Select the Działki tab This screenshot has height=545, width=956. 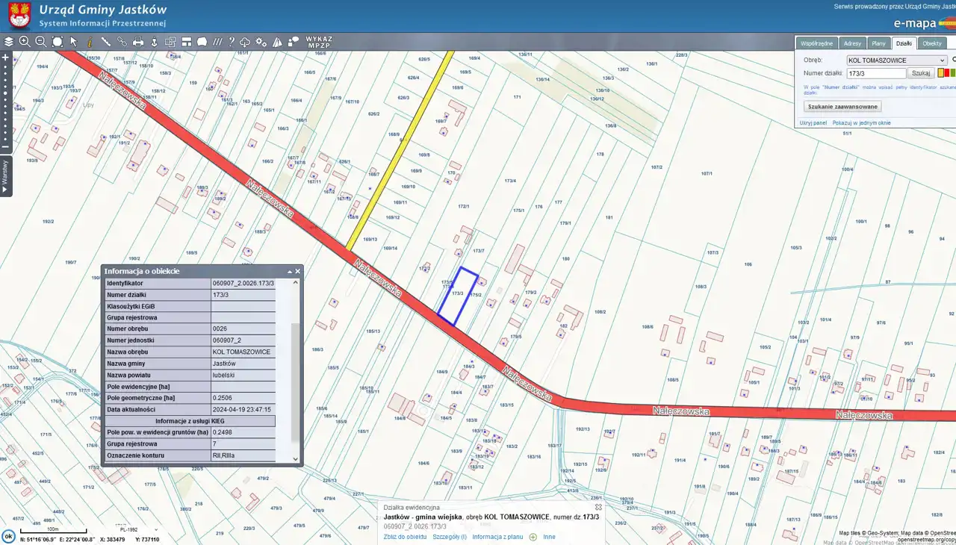(x=904, y=43)
